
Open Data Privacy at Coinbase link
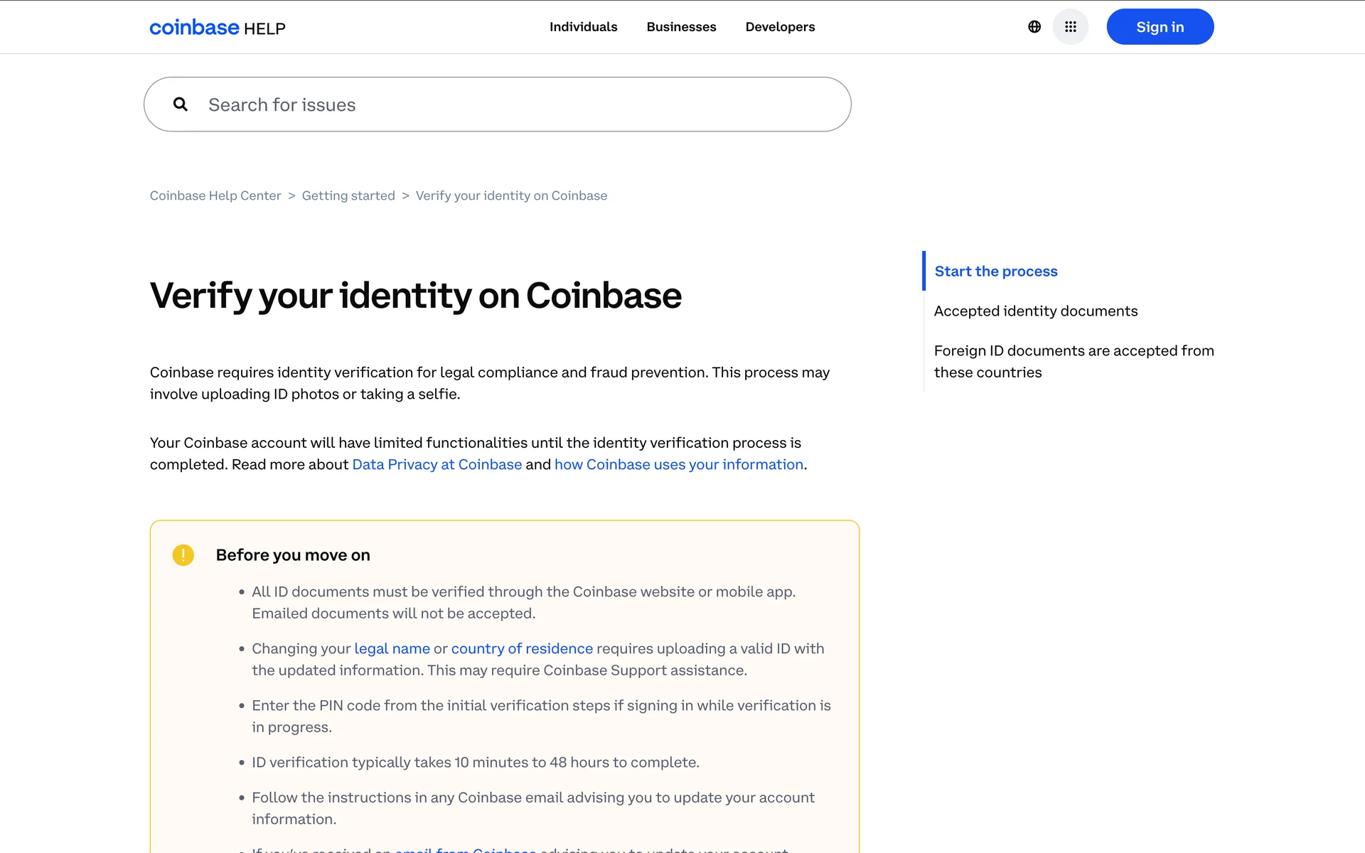437,464
